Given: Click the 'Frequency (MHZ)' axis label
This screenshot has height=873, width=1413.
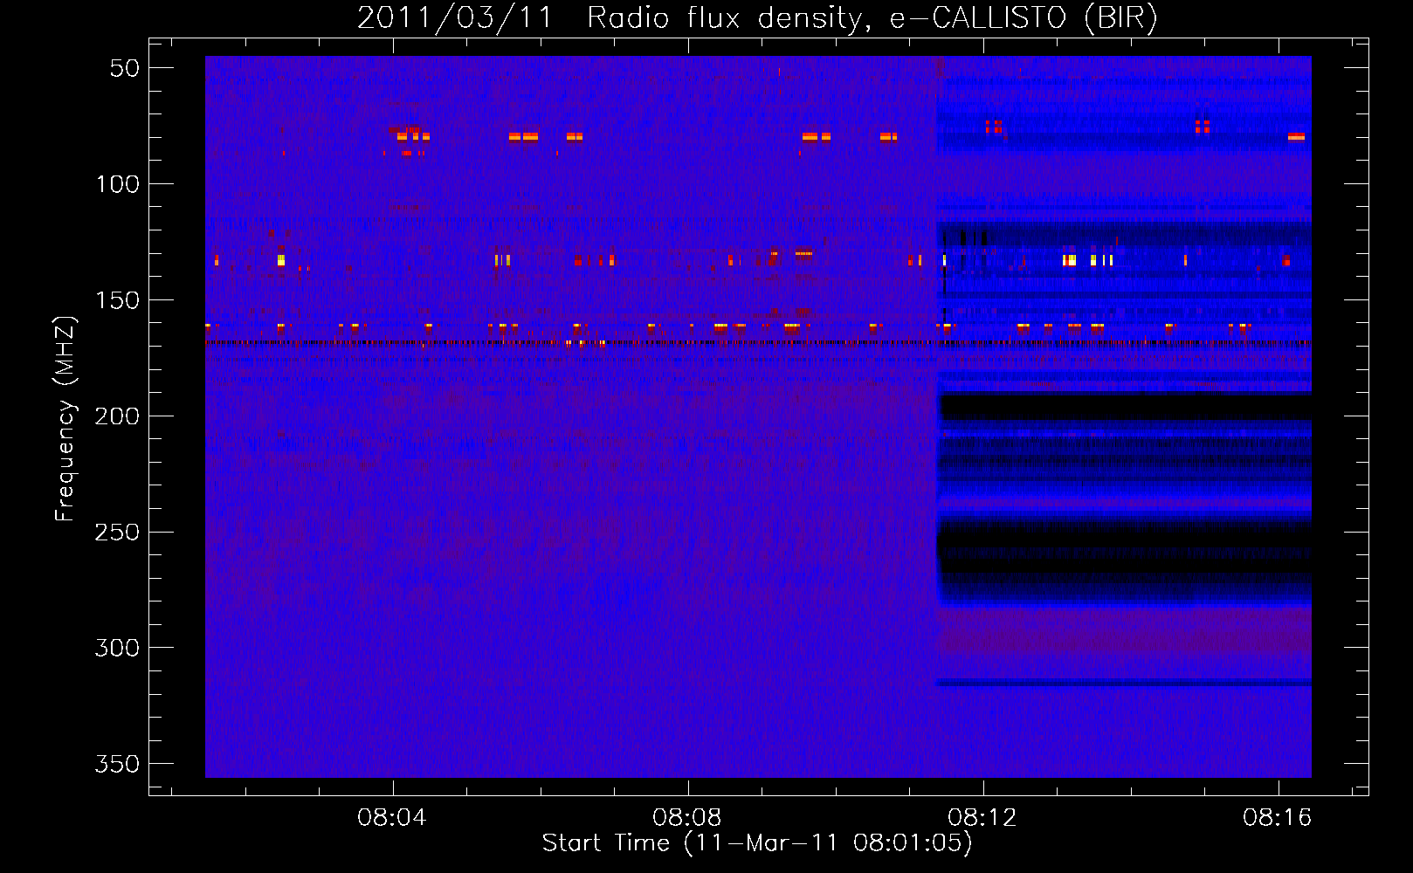Looking at the screenshot, I should coord(65,418).
